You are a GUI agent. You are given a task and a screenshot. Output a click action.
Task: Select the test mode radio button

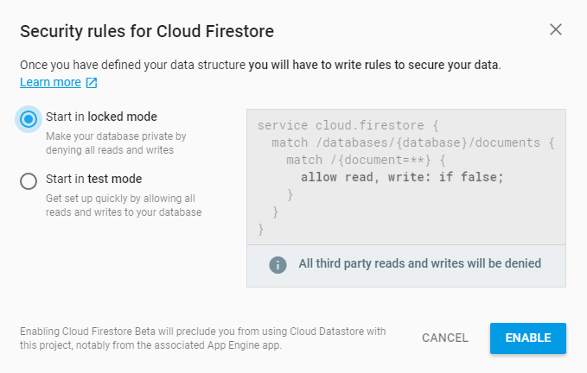click(x=29, y=181)
